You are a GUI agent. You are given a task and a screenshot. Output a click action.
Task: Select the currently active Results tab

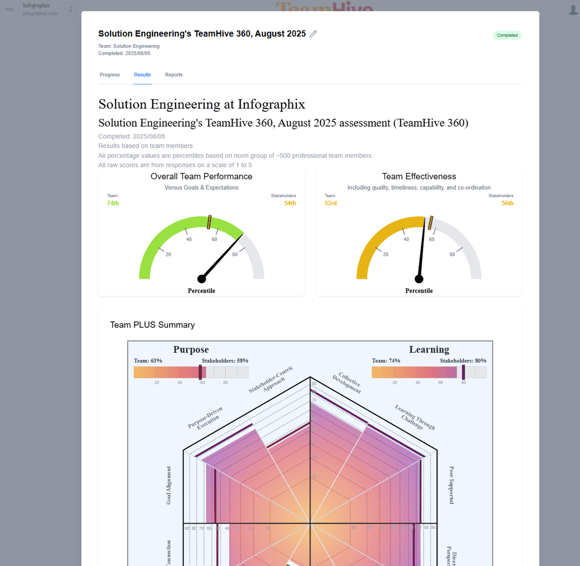tap(142, 75)
